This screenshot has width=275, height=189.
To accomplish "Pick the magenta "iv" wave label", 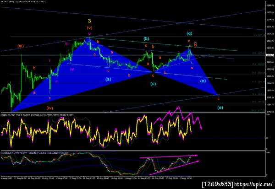I will click(x=72, y=69).
